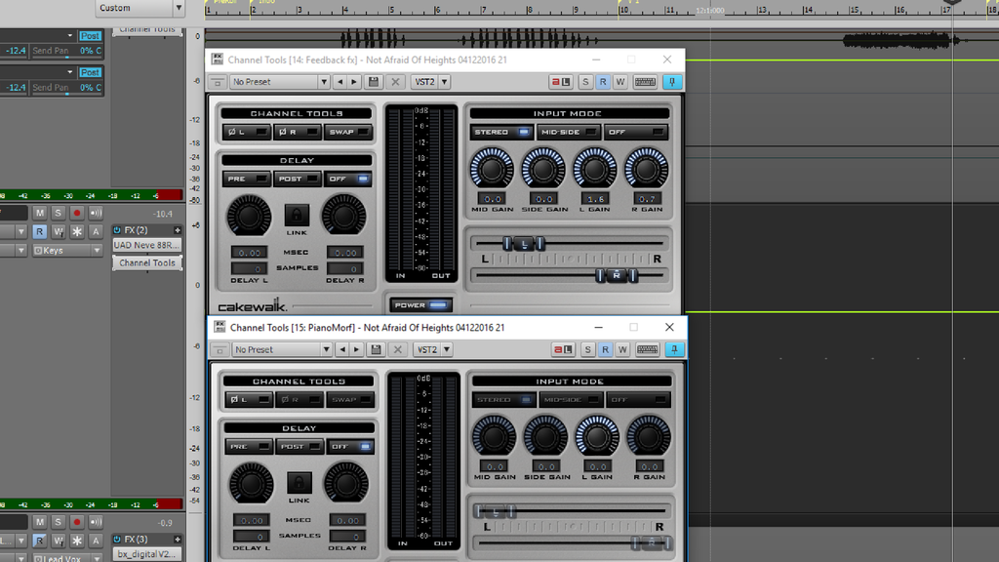The width and height of the screenshot is (999, 562).
Task: Enable Swap channels in Feedback fx plugin
Action: (348, 132)
